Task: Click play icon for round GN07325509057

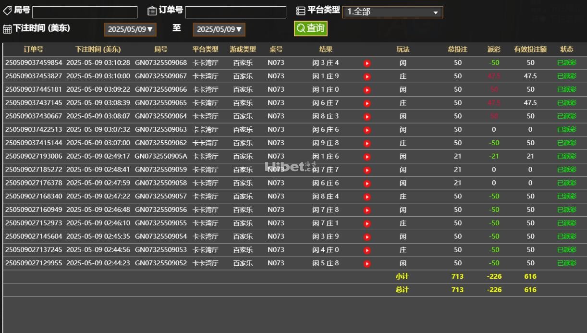Action: pos(367,197)
